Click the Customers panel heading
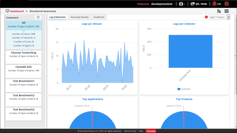This screenshot has height=133, width=237. point(12,18)
